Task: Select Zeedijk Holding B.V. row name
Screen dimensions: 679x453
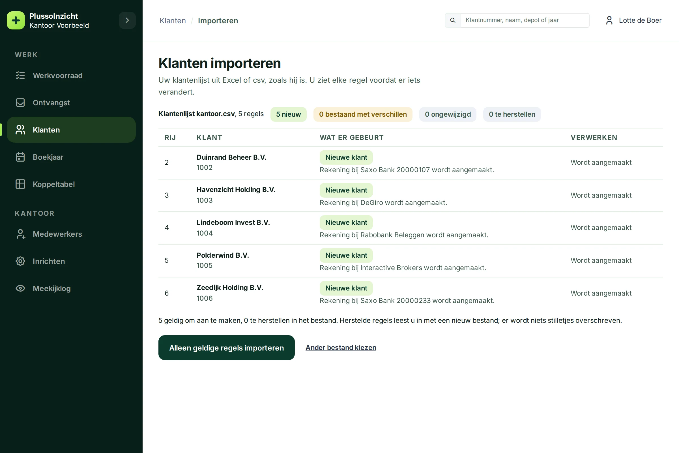Action: point(230,287)
